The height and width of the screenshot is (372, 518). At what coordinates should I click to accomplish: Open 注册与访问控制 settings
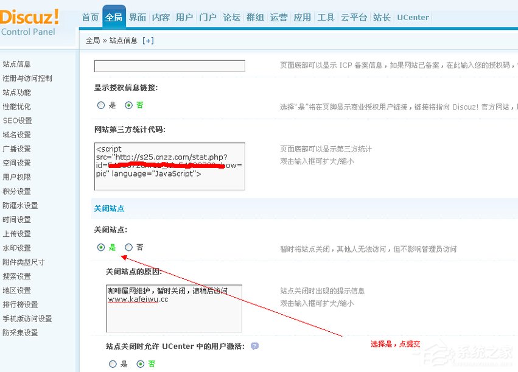coord(29,78)
